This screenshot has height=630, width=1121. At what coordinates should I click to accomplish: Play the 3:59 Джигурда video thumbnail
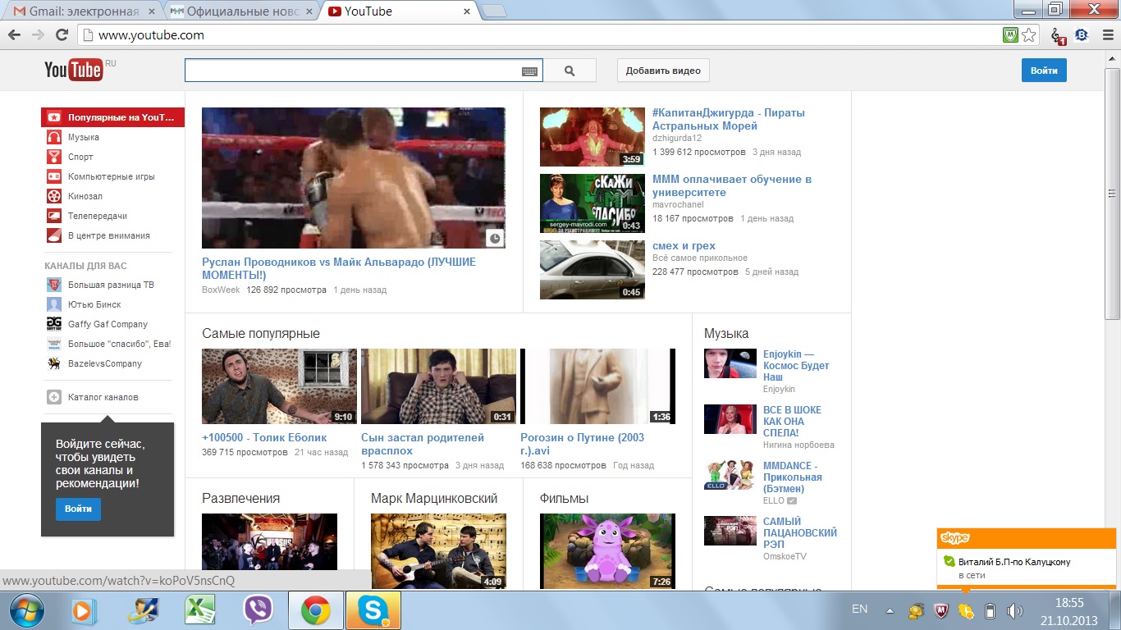(x=593, y=137)
